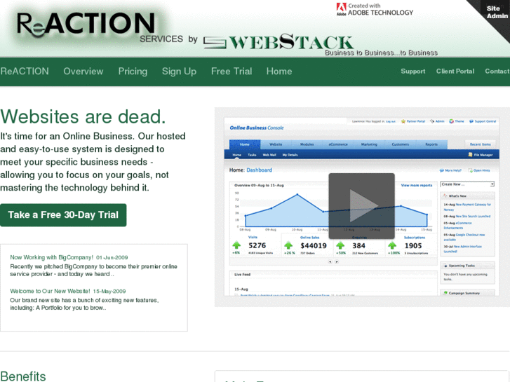The image size is (510, 382).
Task: Click the Recent Items button
Action: tap(480, 144)
